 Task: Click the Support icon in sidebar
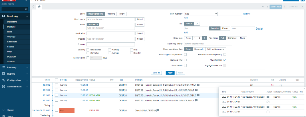tap(3, 110)
